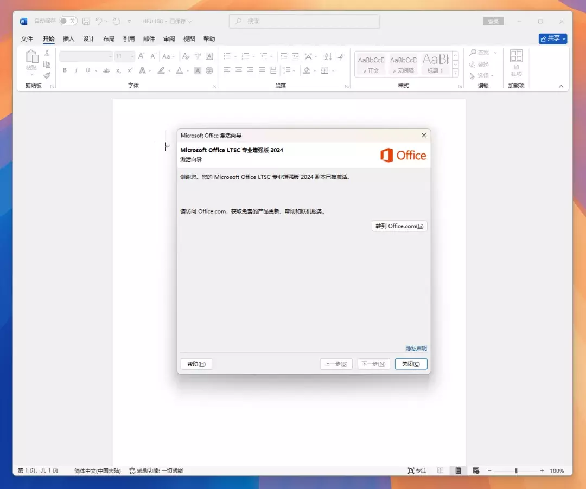This screenshot has height=489, width=586.
Task: Click the zoom slider in status bar
Action: tap(516, 471)
